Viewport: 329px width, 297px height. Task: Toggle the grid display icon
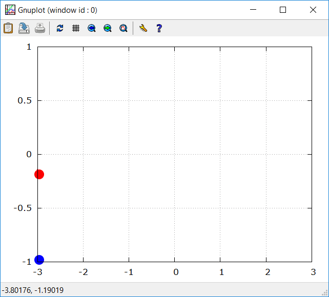click(x=76, y=28)
